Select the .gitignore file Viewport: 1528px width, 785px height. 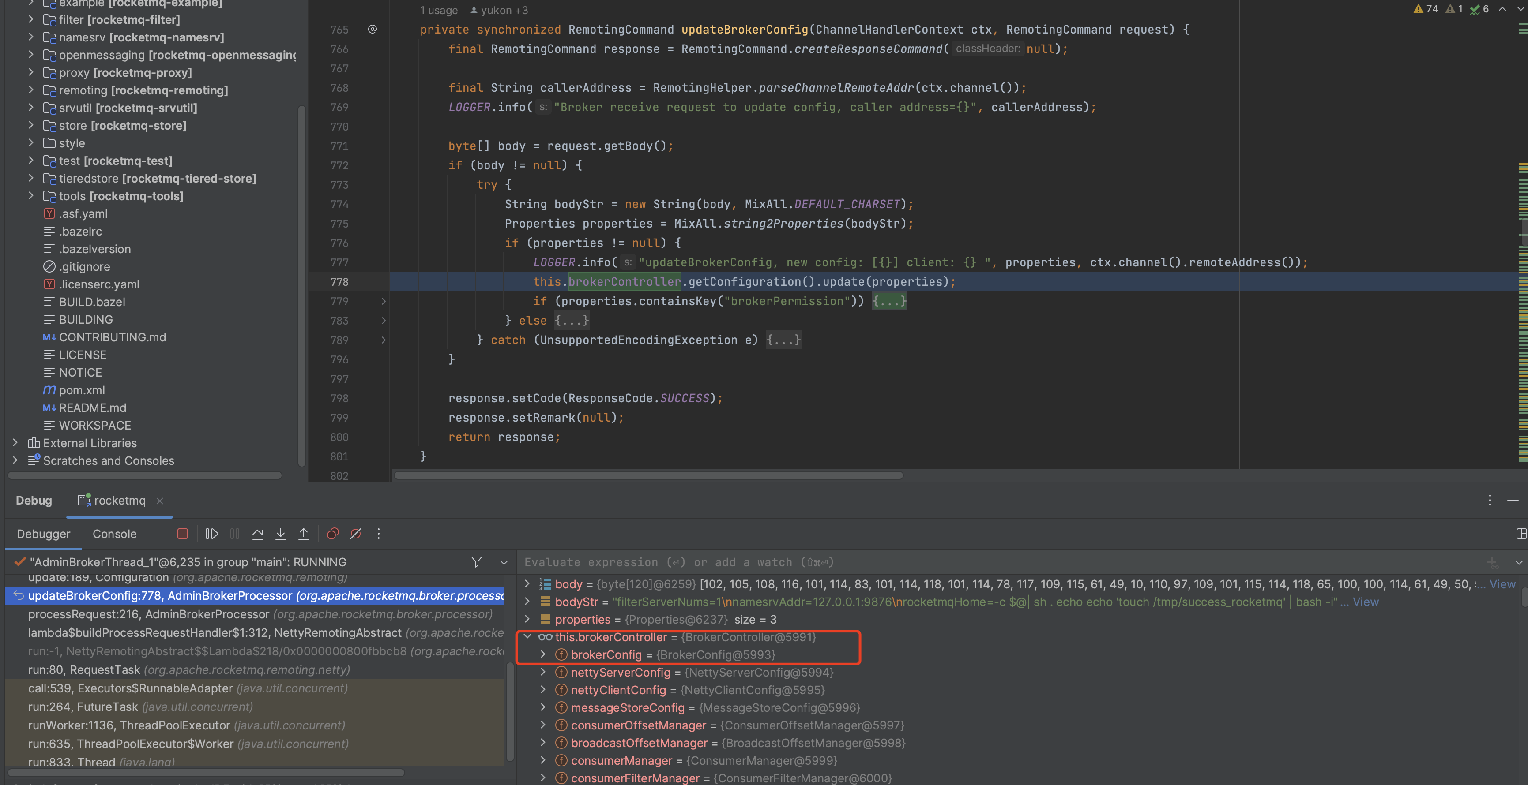[x=84, y=266]
